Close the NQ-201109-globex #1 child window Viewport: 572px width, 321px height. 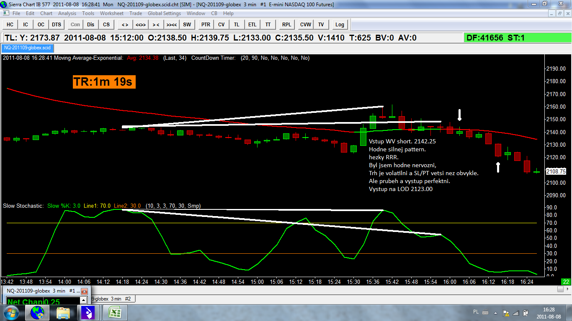pyautogui.click(x=84, y=291)
